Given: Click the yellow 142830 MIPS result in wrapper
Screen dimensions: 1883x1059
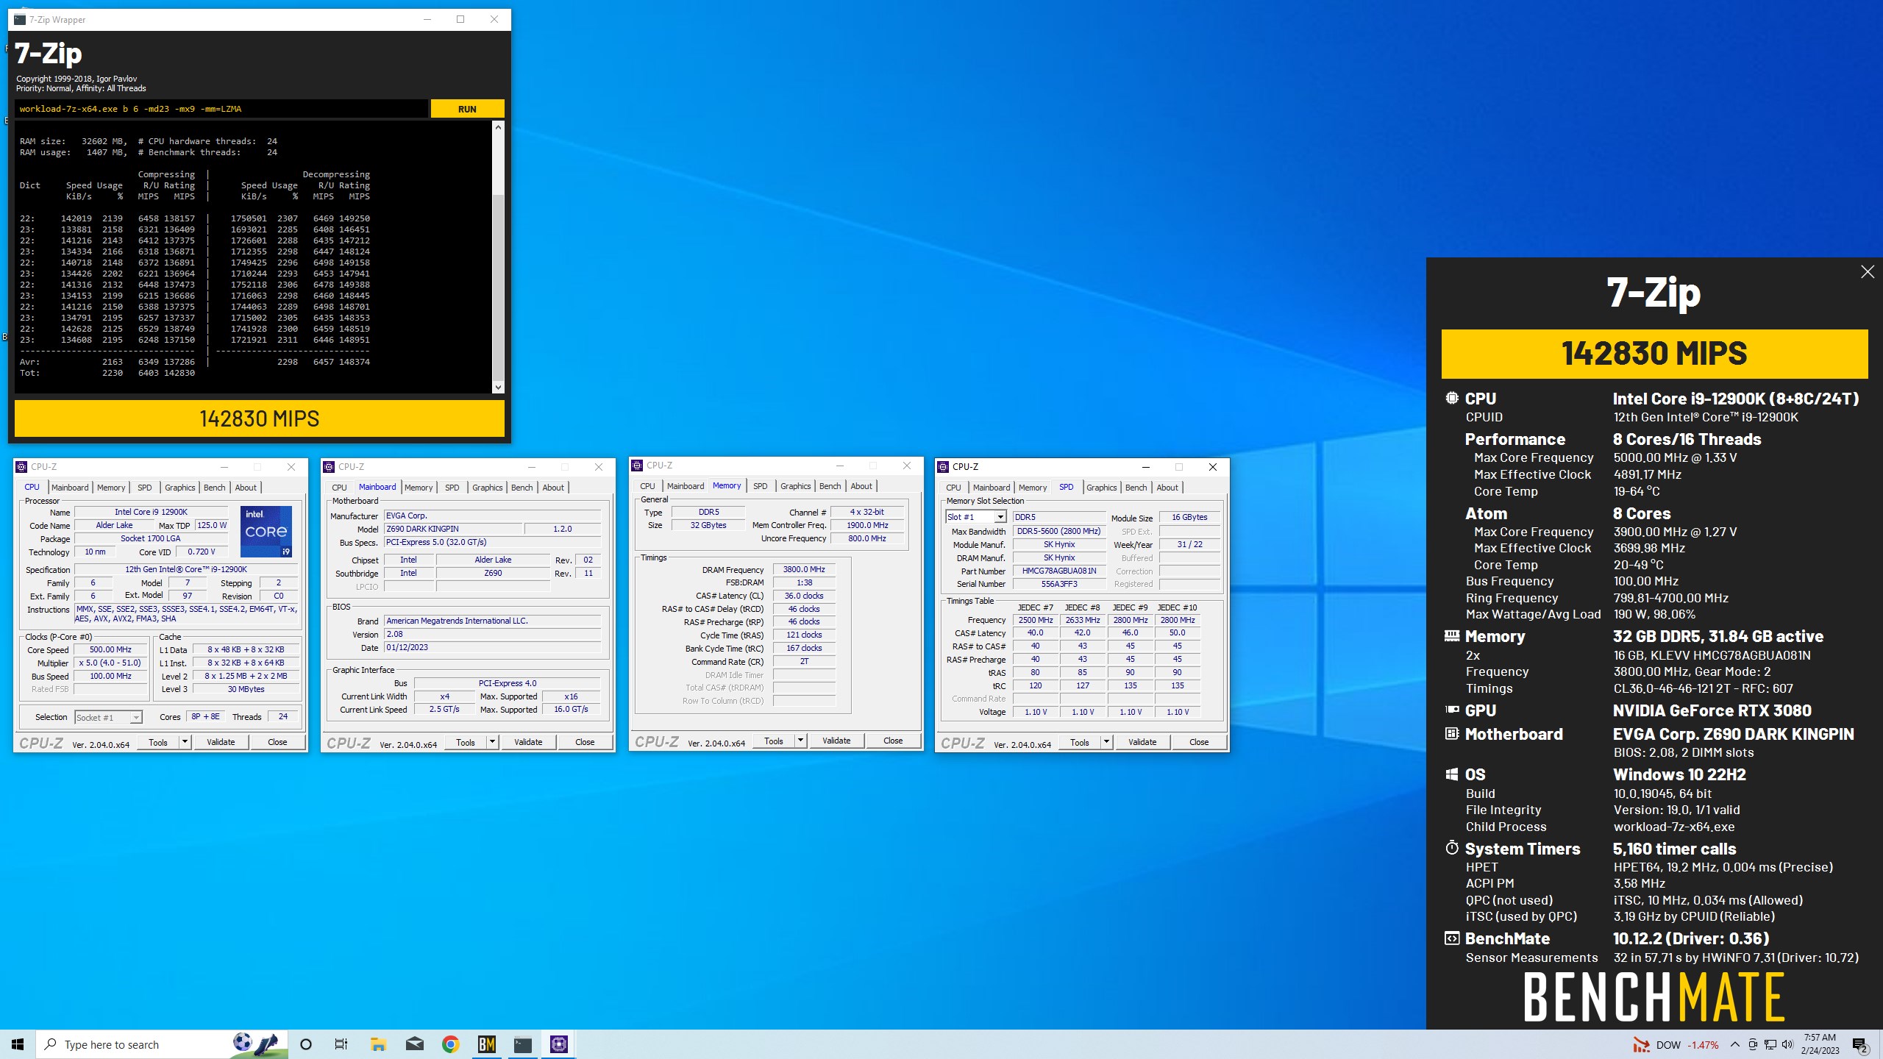Looking at the screenshot, I should pos(260,418).
